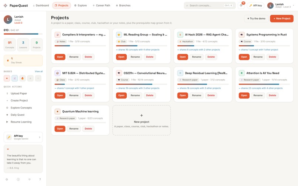Viewport: 298px width, 186px height.
Task: Rename the ML Reading Group project
Action: click(135, 57)
